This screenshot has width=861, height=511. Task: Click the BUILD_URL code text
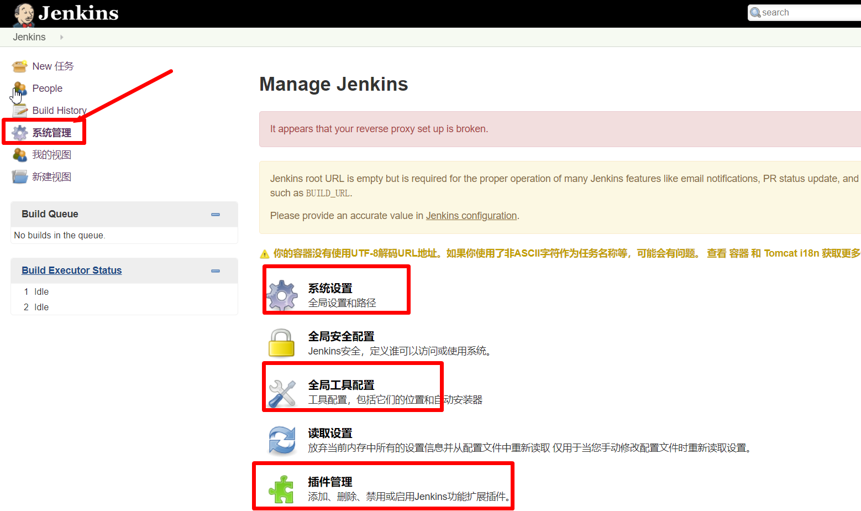point(328,193)
